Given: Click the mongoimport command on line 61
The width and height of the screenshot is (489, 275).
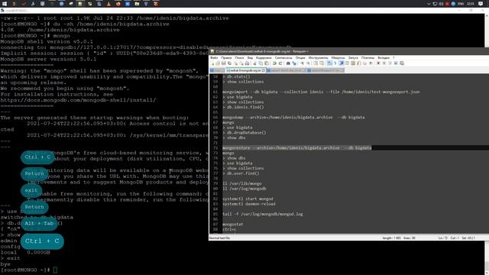Looking at the screenshot, I should click(321, 92).
